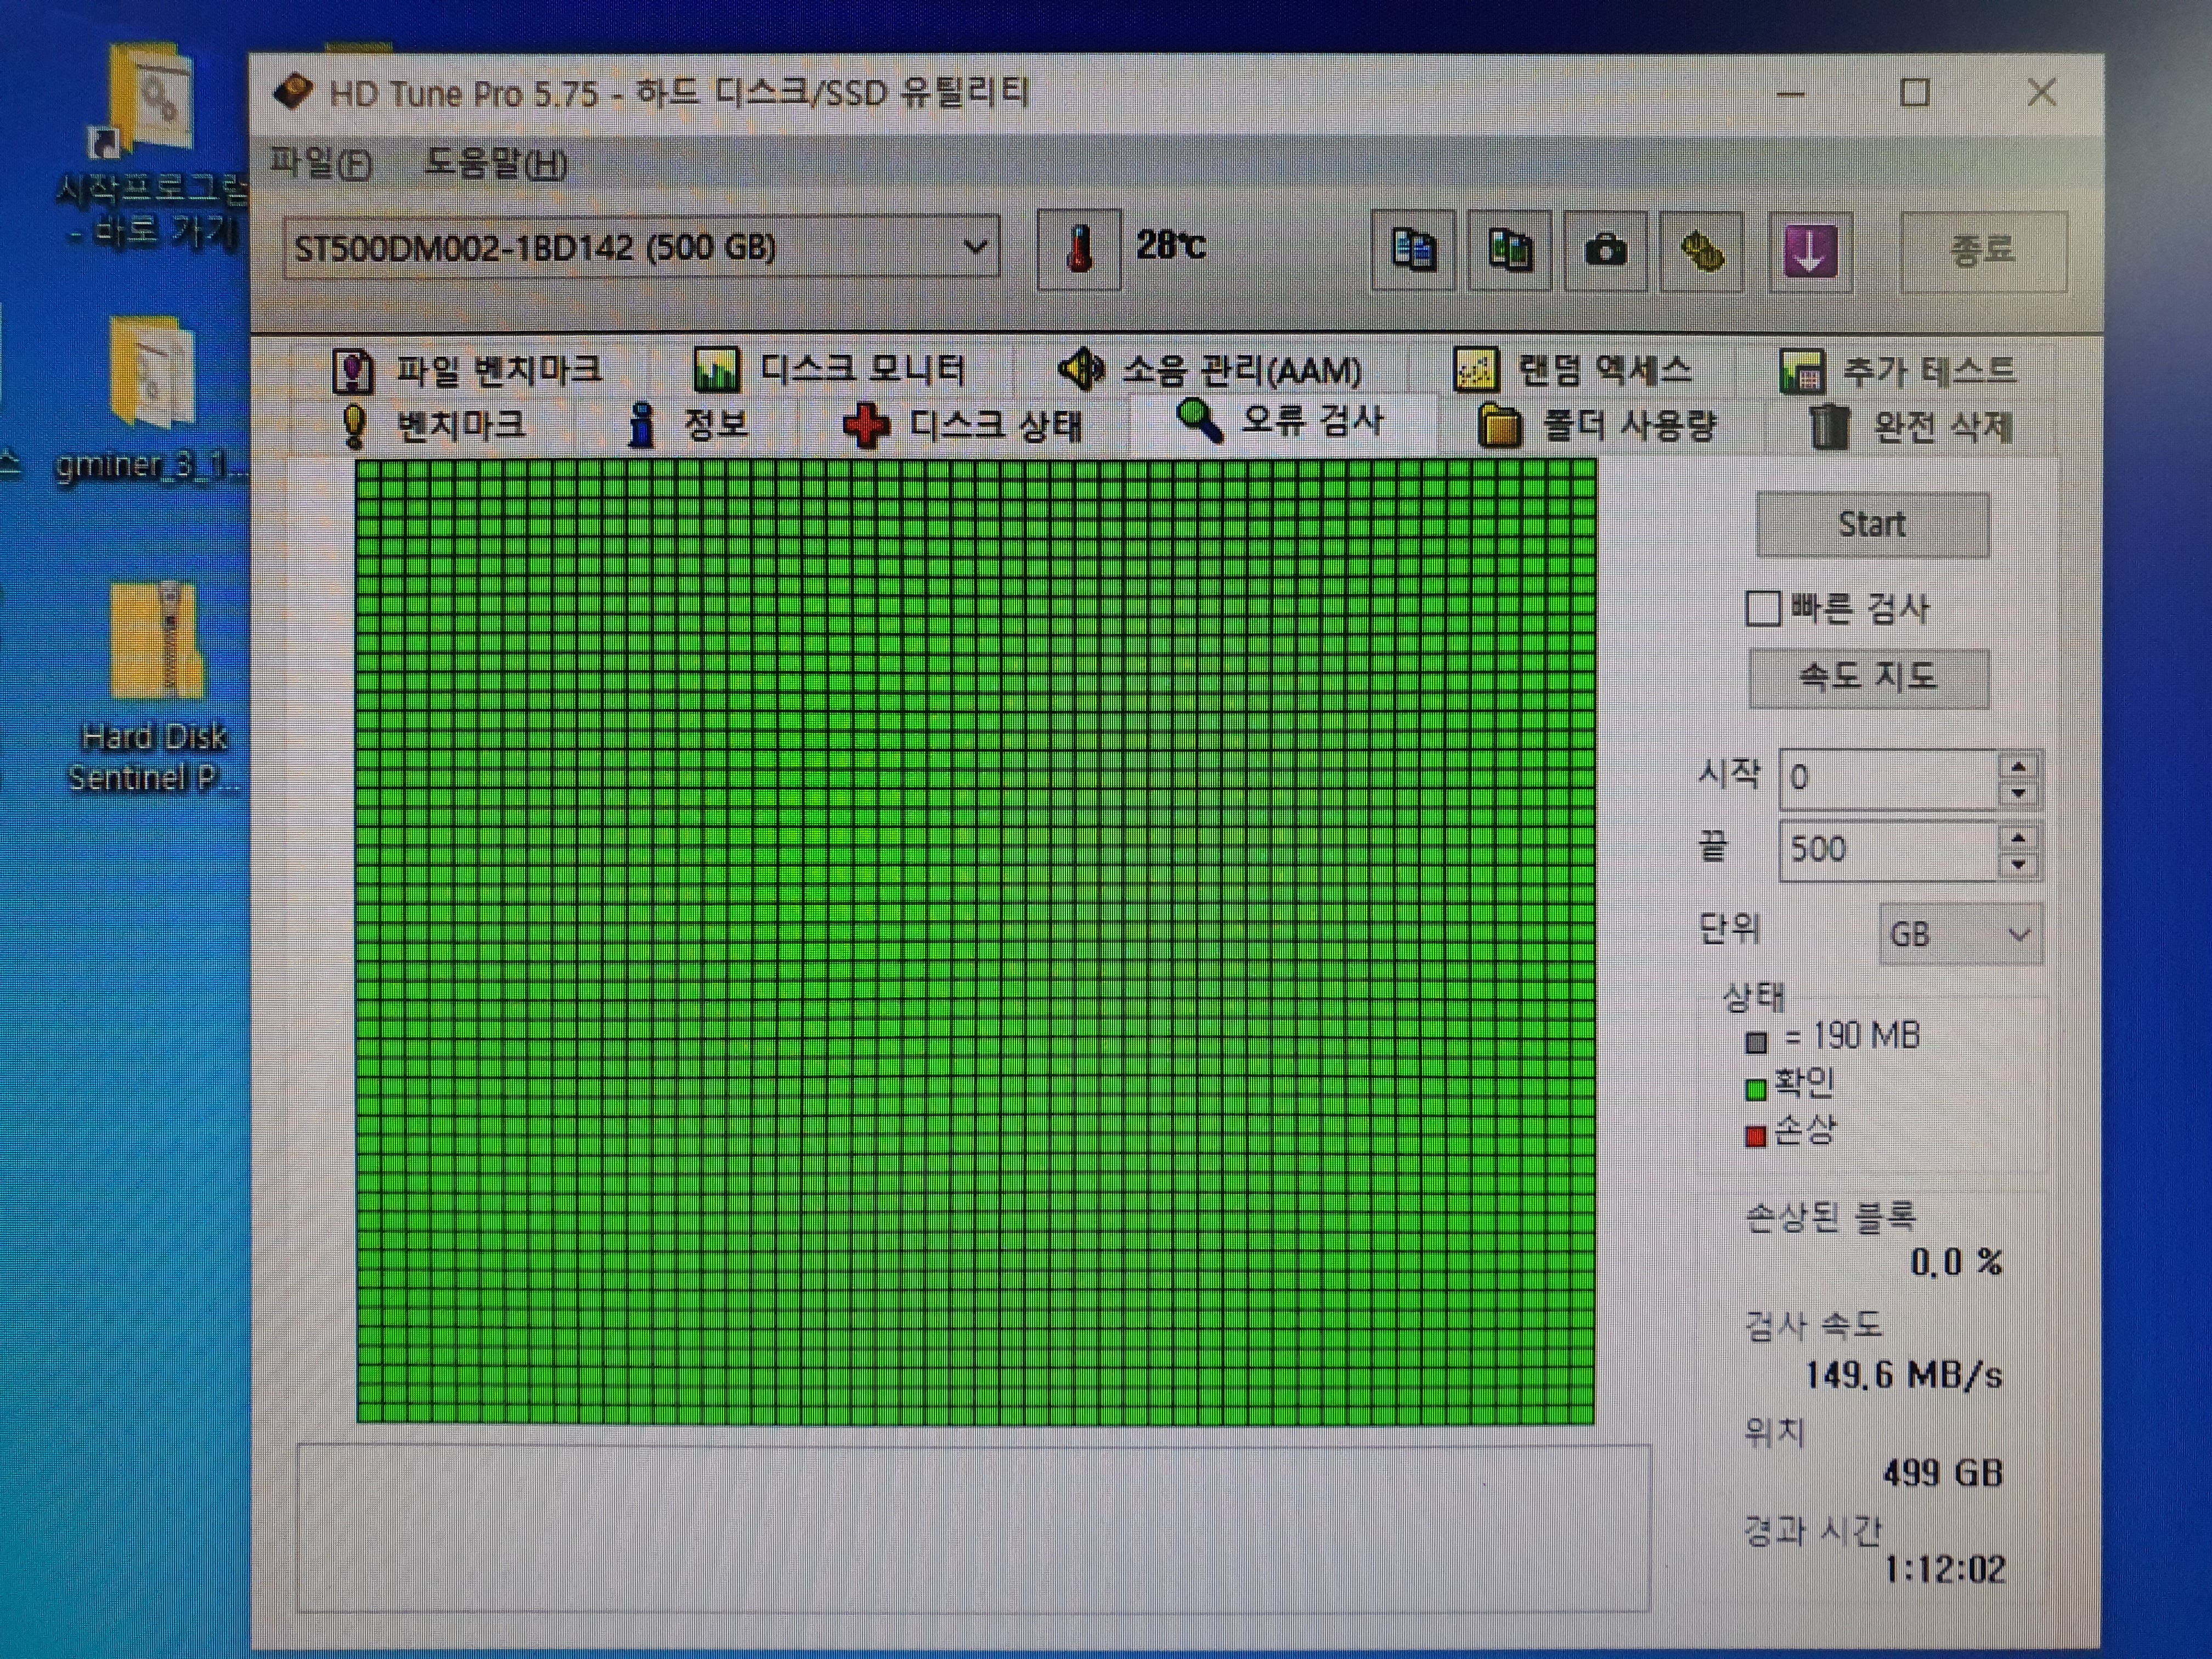The width and height of the screenshot is (2212, 1659).
Task: Open the Hard Disk Sentinel zip file
Action: click(154, 688)
